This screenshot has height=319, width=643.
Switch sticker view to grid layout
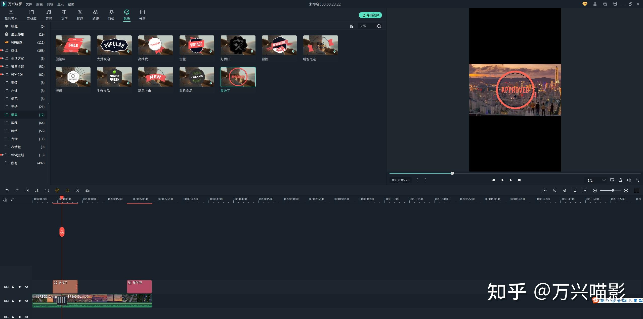(352, 26)
